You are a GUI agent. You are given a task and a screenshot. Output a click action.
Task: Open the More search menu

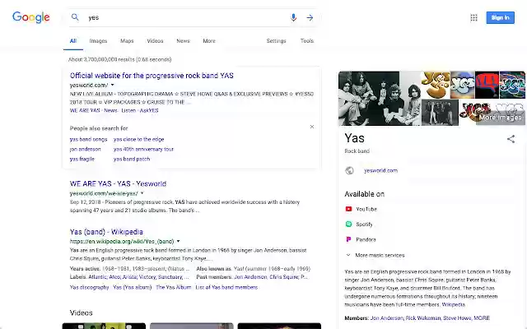(209, 41)
